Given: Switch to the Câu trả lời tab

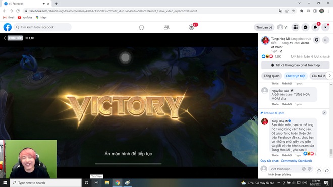Looking at the screenshot, I should (x=318, y=76).
